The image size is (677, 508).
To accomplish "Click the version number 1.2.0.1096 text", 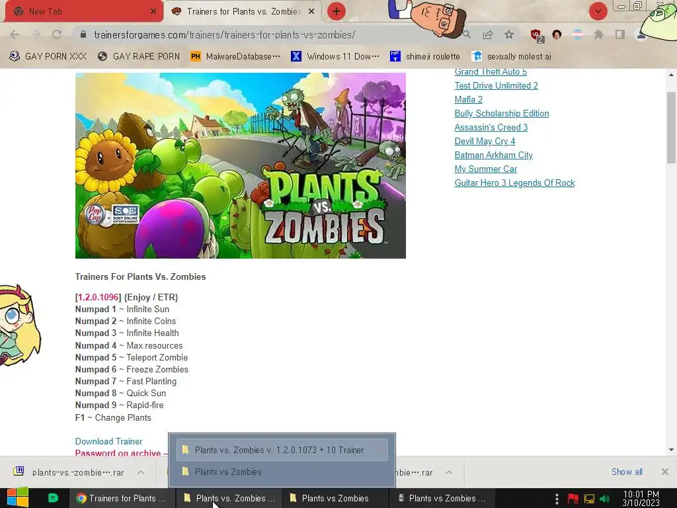I will (x=98, y=297).
